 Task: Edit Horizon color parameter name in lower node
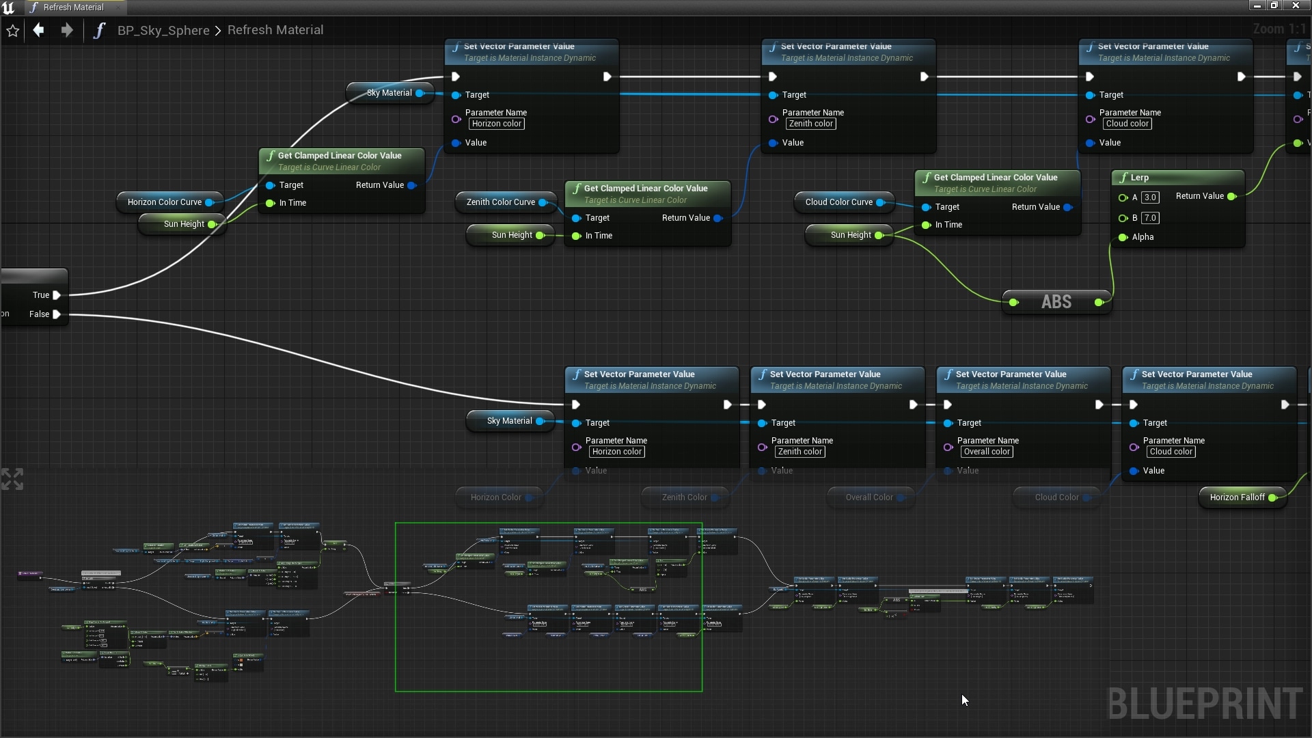tap(617, 452)
